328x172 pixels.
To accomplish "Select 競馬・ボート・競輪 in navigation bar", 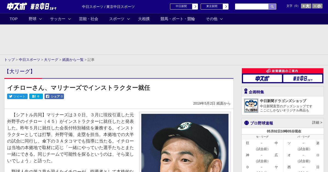I will click(x=178, y=19).
